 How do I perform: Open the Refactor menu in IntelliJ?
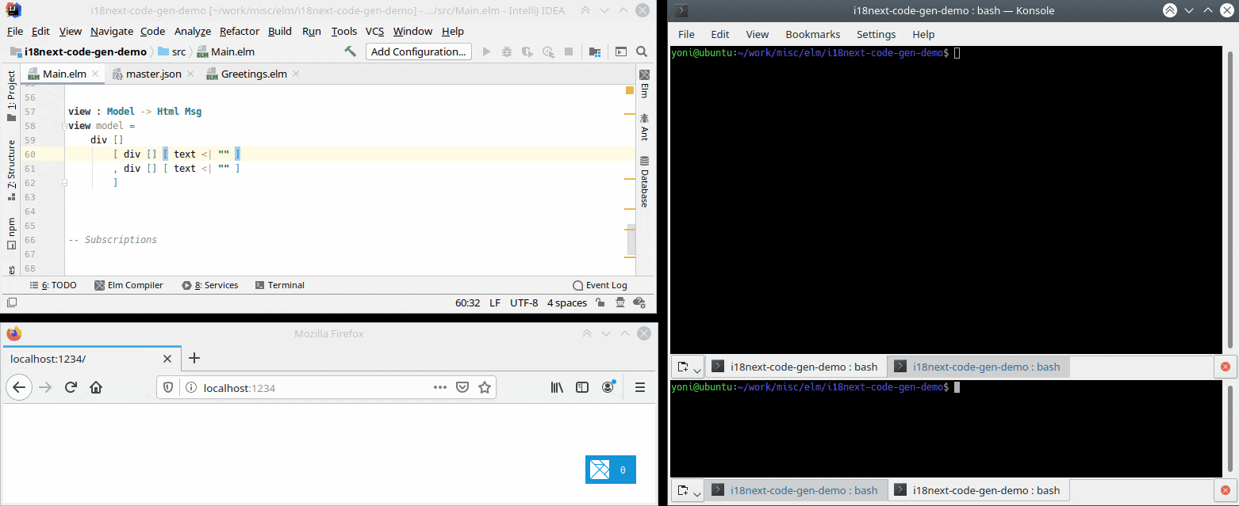(240, 32)
